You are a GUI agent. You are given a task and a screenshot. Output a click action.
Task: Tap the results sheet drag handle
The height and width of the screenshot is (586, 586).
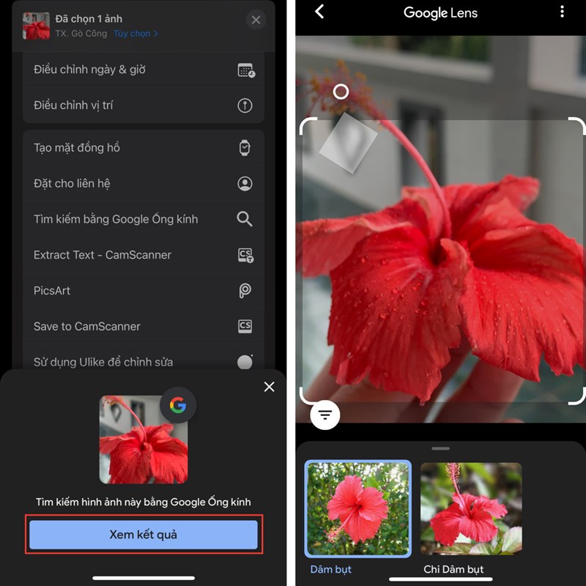[x=441, y=448]
